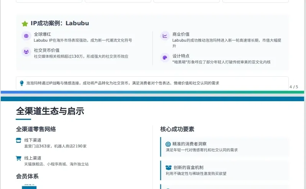Click the page number 4 / 5
306x189 pixels.
pos(294,87)
